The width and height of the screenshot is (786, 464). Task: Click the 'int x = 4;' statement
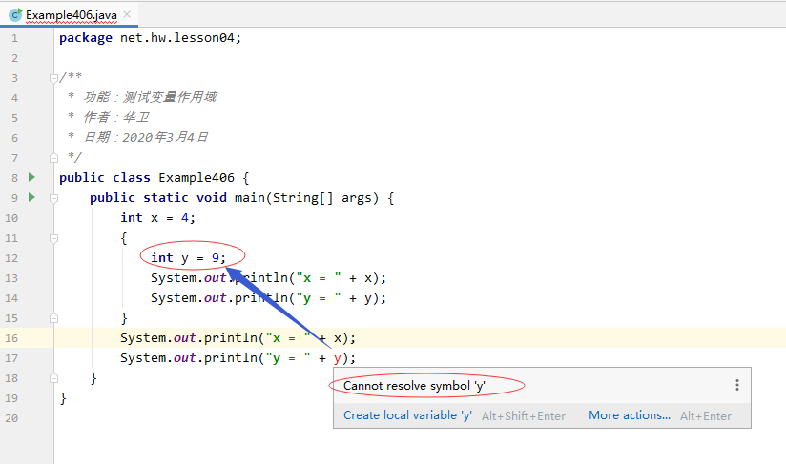coord(158,218)
